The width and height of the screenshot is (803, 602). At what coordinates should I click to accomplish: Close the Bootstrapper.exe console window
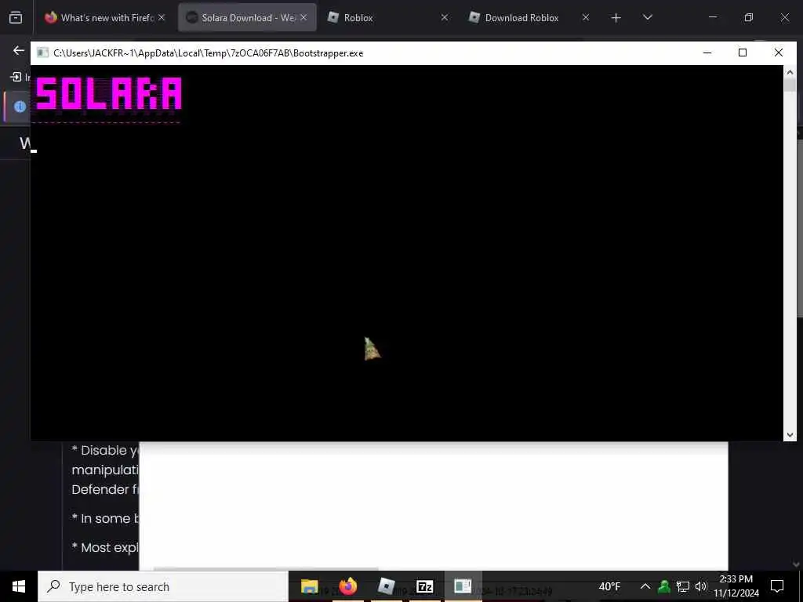click(779, 53)
